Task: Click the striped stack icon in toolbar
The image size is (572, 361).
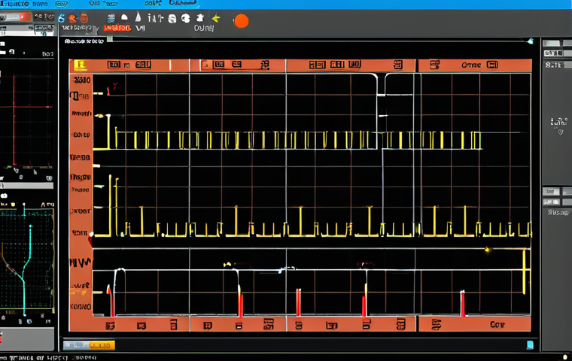Action: tap(111, 18)
